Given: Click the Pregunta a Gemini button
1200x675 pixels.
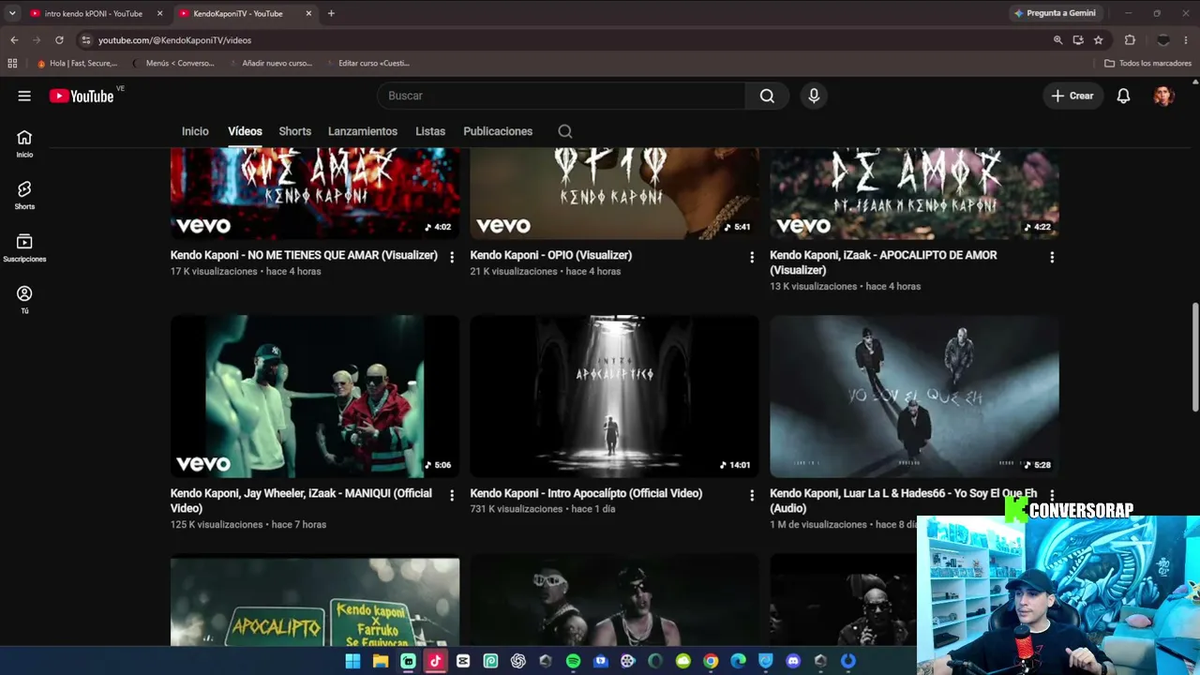Looking at the screenshot, I should click(x=1055, y=13).
